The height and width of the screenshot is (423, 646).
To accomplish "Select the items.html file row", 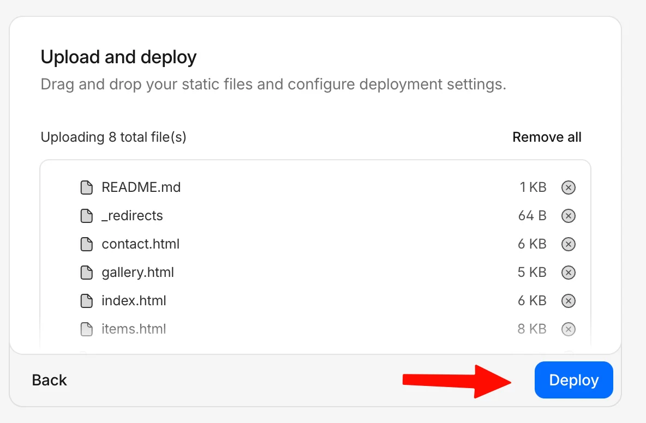I will click(x=134, y=329).
